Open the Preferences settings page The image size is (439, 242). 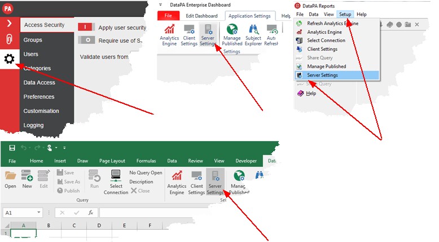click(x=39, y=97)
